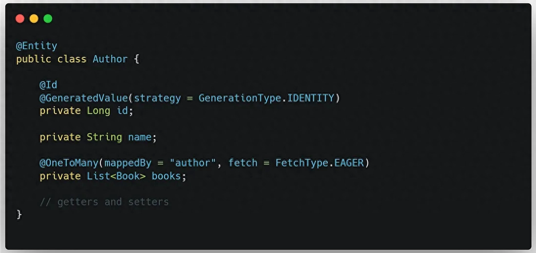
Task: Click the IDENTITY constant
Action: click(x=311, y=98)
